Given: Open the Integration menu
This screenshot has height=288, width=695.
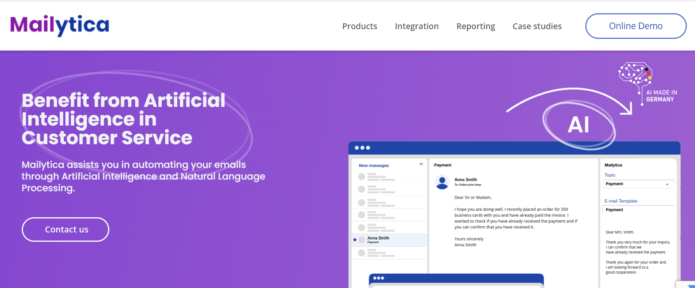Looking at the screenshot, I should point(417,26).
